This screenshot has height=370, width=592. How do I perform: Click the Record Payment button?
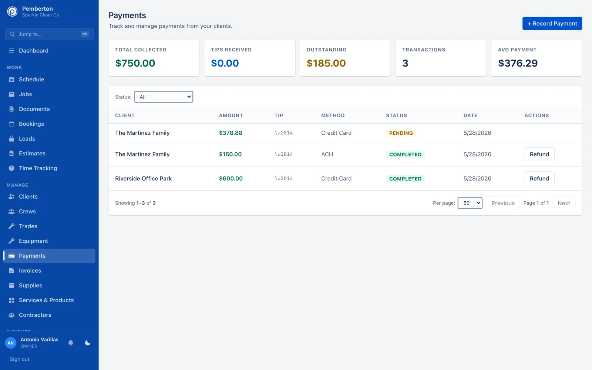[x=552, y=24]
